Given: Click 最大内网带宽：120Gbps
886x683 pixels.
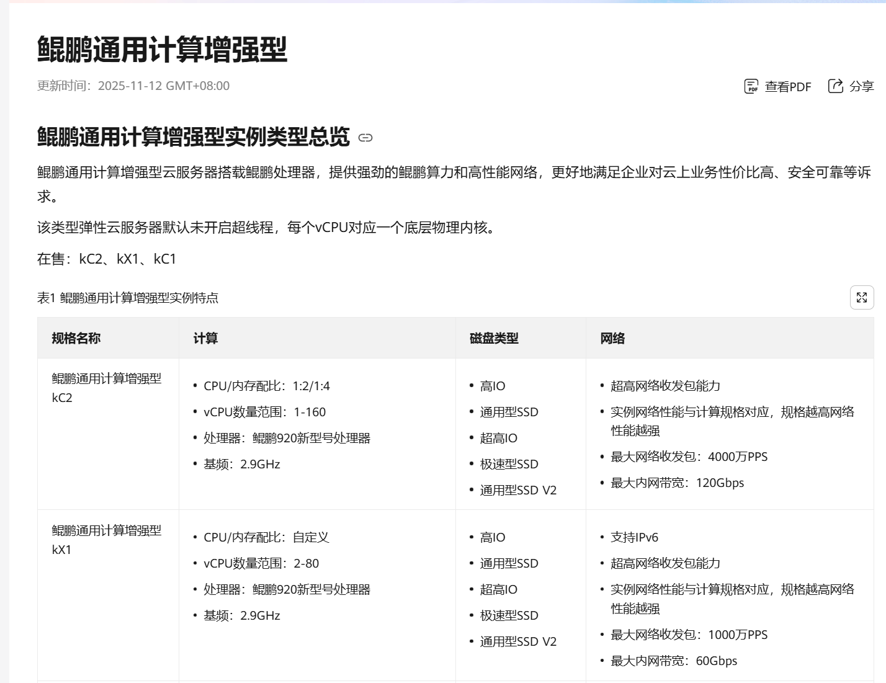Looking at the screenshot, I should [x=678, y=483].
